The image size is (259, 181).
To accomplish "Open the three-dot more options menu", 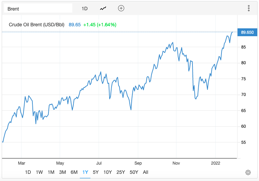I will [249, 8].
